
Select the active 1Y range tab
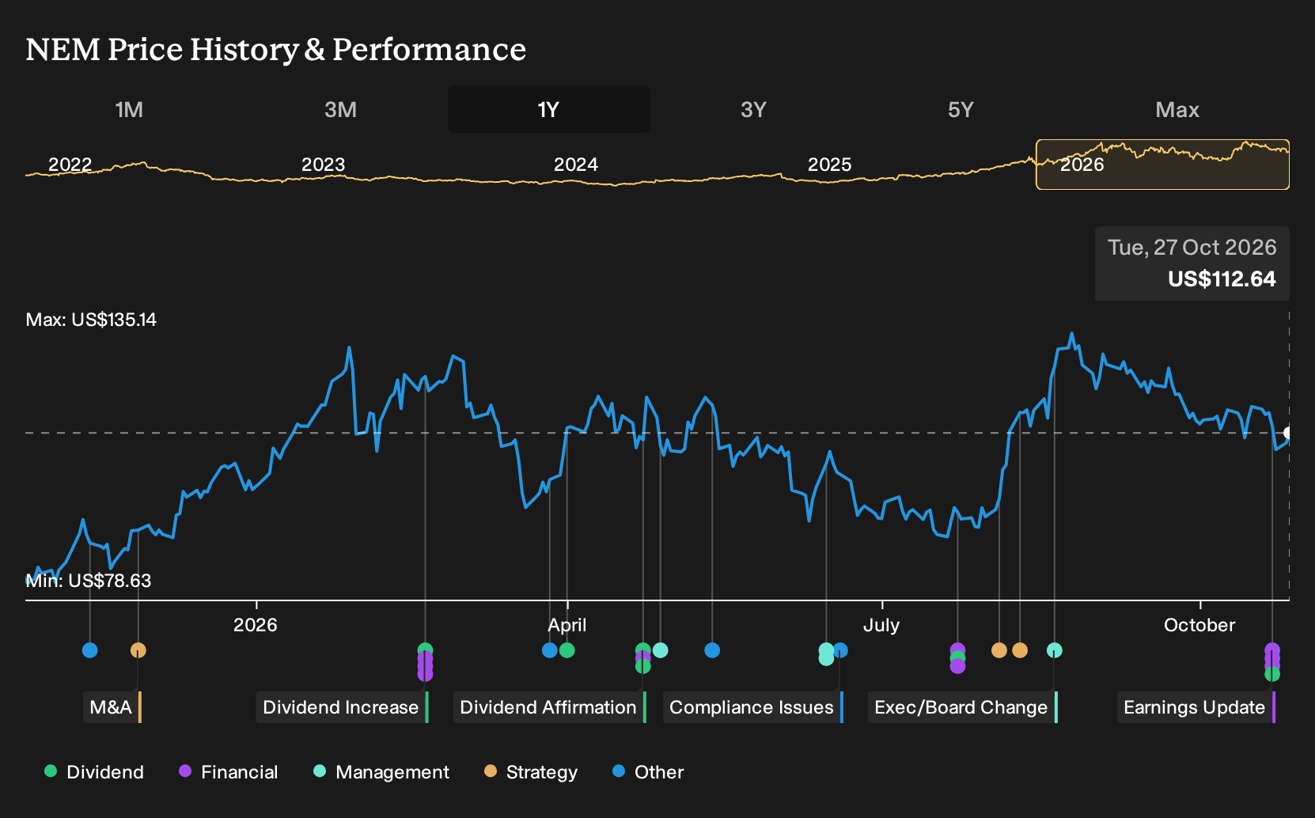pos(548,109)
